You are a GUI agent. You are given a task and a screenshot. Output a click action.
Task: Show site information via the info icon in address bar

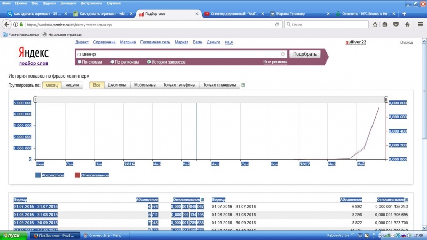[15, 25]
